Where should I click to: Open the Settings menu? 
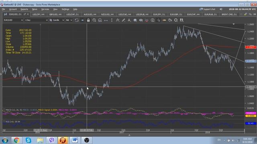tap(65, 9)
